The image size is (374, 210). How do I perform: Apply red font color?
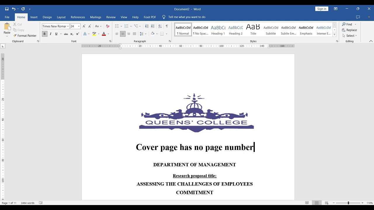(104, 34)
